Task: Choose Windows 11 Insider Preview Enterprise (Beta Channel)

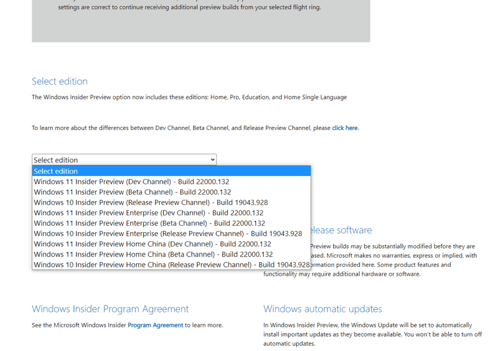Action: click(171, 223)
